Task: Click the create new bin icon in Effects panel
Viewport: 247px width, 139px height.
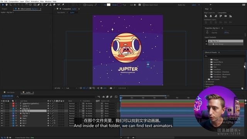Action: click(242, 88)
